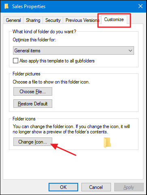Switch to the General tab

(13, 20)
